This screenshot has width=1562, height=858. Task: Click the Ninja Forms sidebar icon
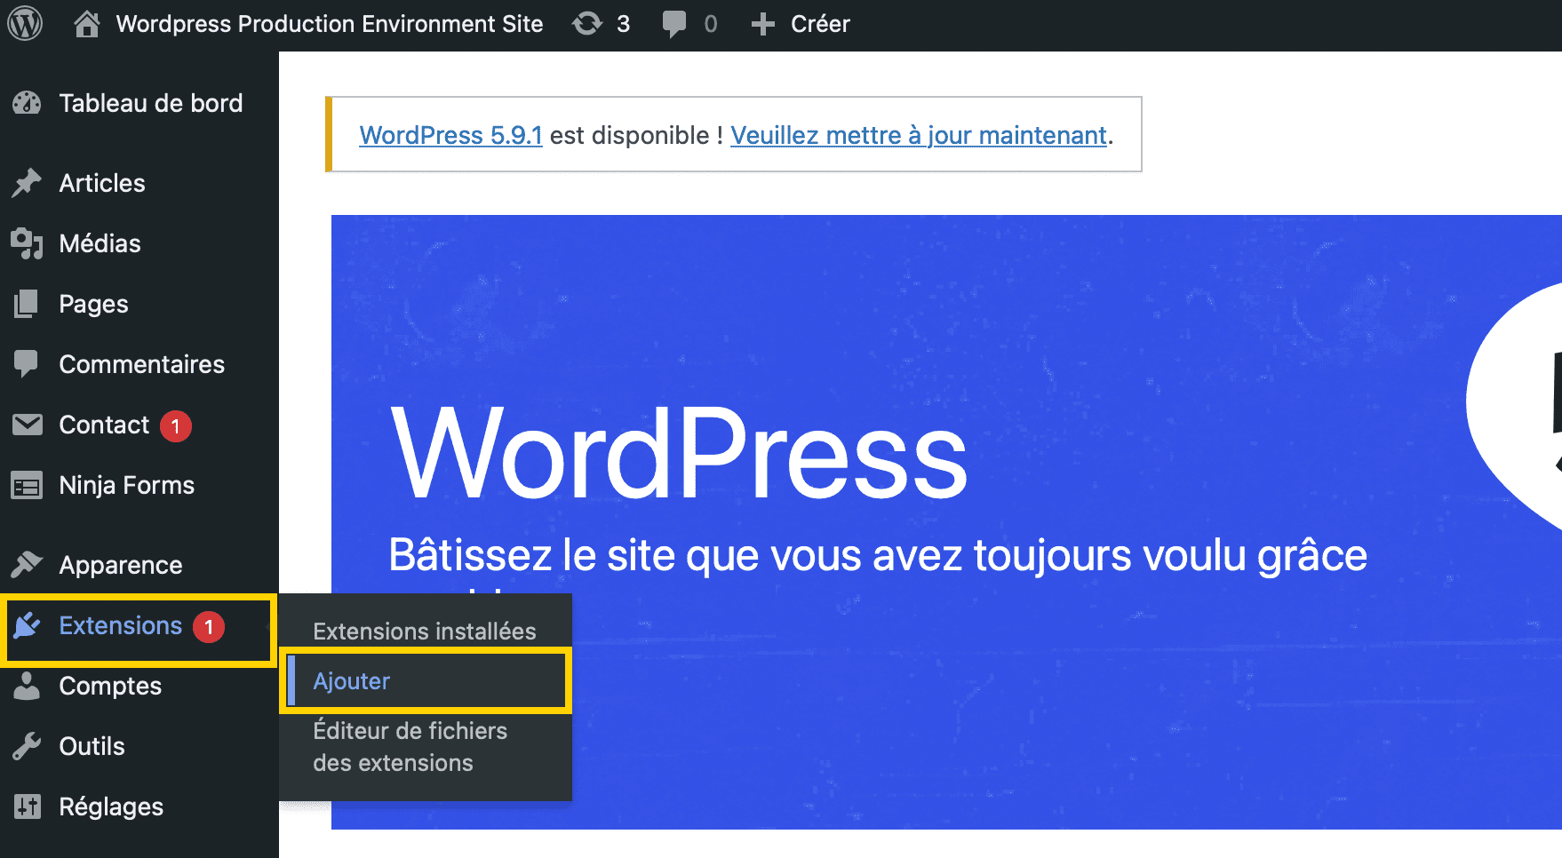pos(27,486)
